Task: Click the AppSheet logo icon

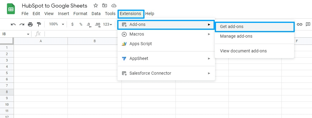Action: pyautogui.click(x=124, y=58)
